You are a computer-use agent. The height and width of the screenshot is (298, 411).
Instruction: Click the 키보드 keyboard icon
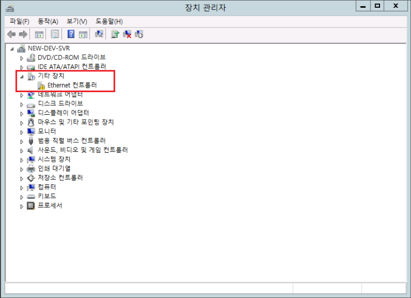(31, 196)
